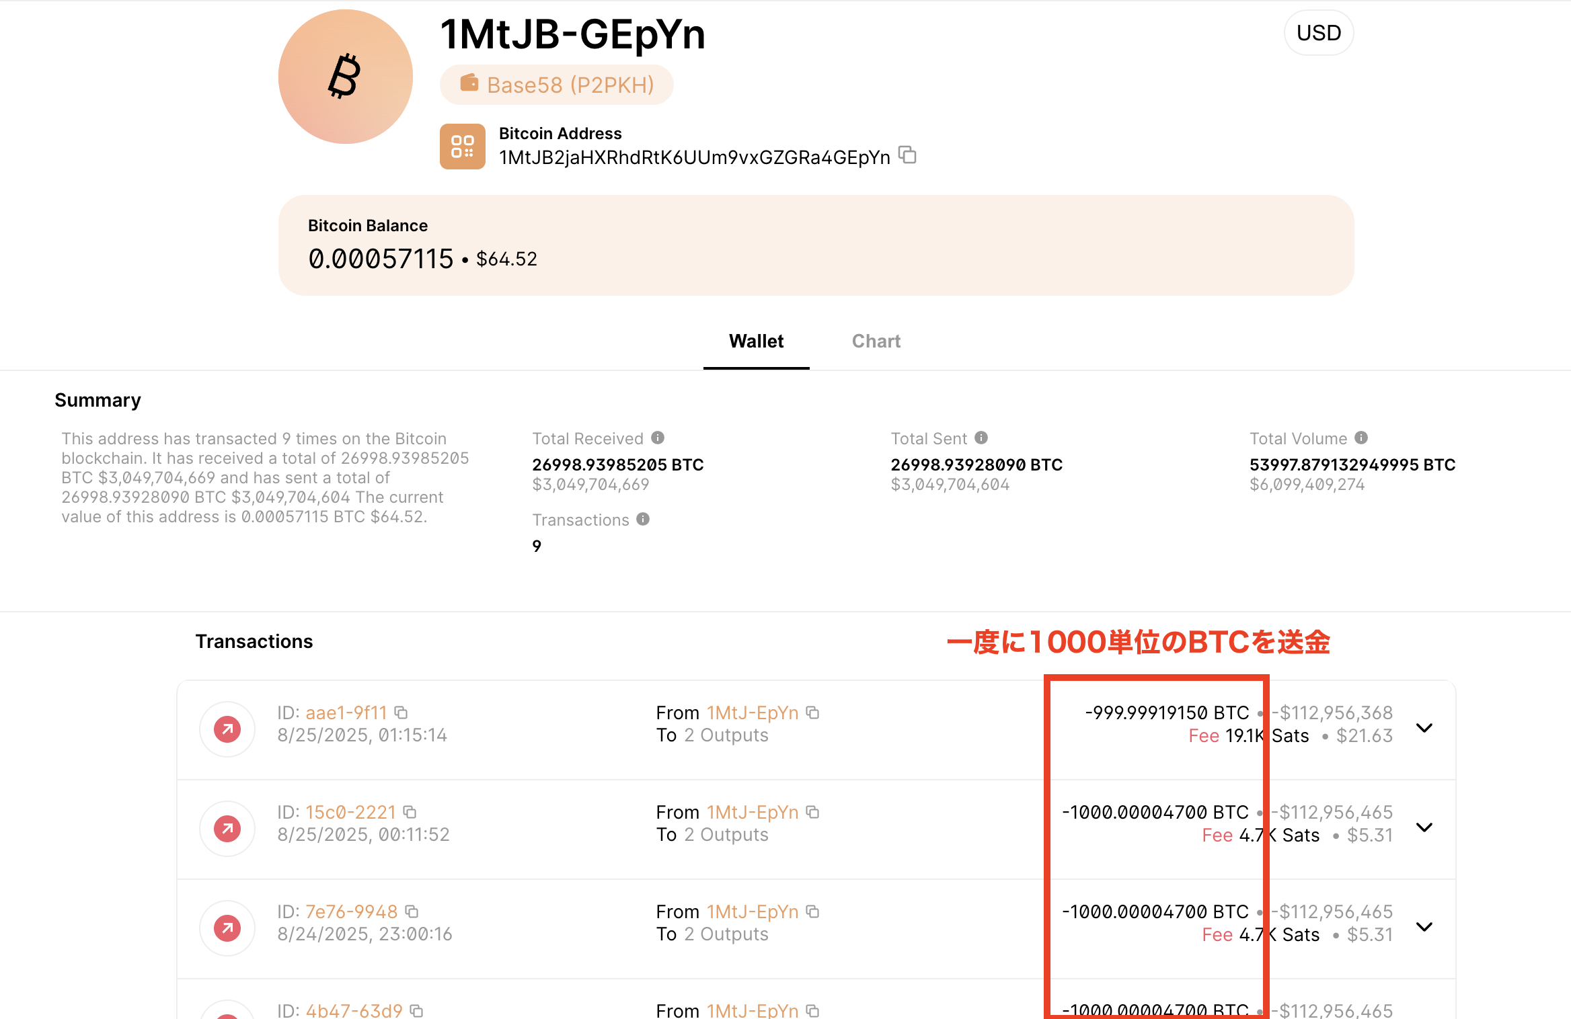The image size is (1571, 1019).
Task: Copy transaction ID aae1-9f11
Action: [401, 712]
